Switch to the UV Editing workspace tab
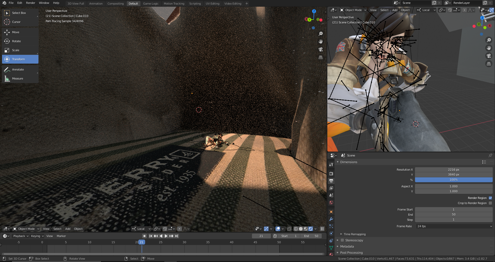495x262 pixels. click(x=213, y=4)
